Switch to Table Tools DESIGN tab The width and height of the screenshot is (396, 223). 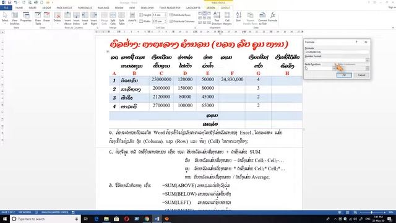[x=210, y=8]
